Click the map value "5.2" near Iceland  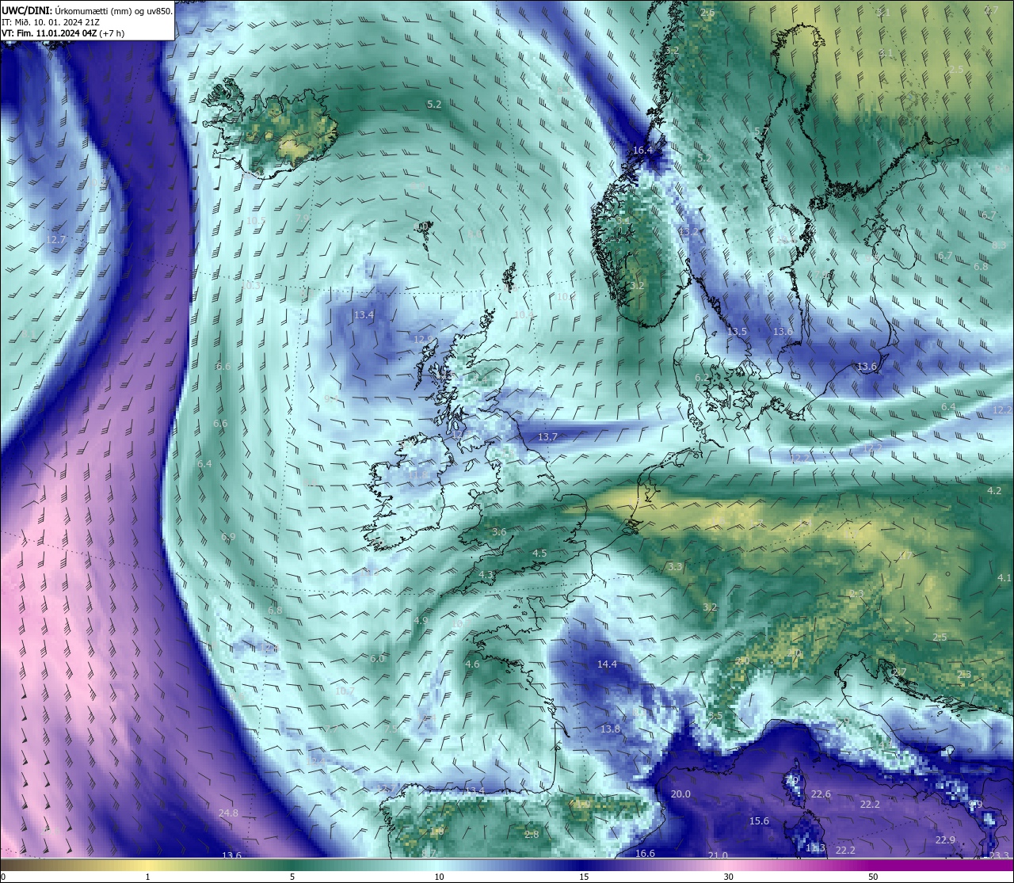click(x=434, y=104)
